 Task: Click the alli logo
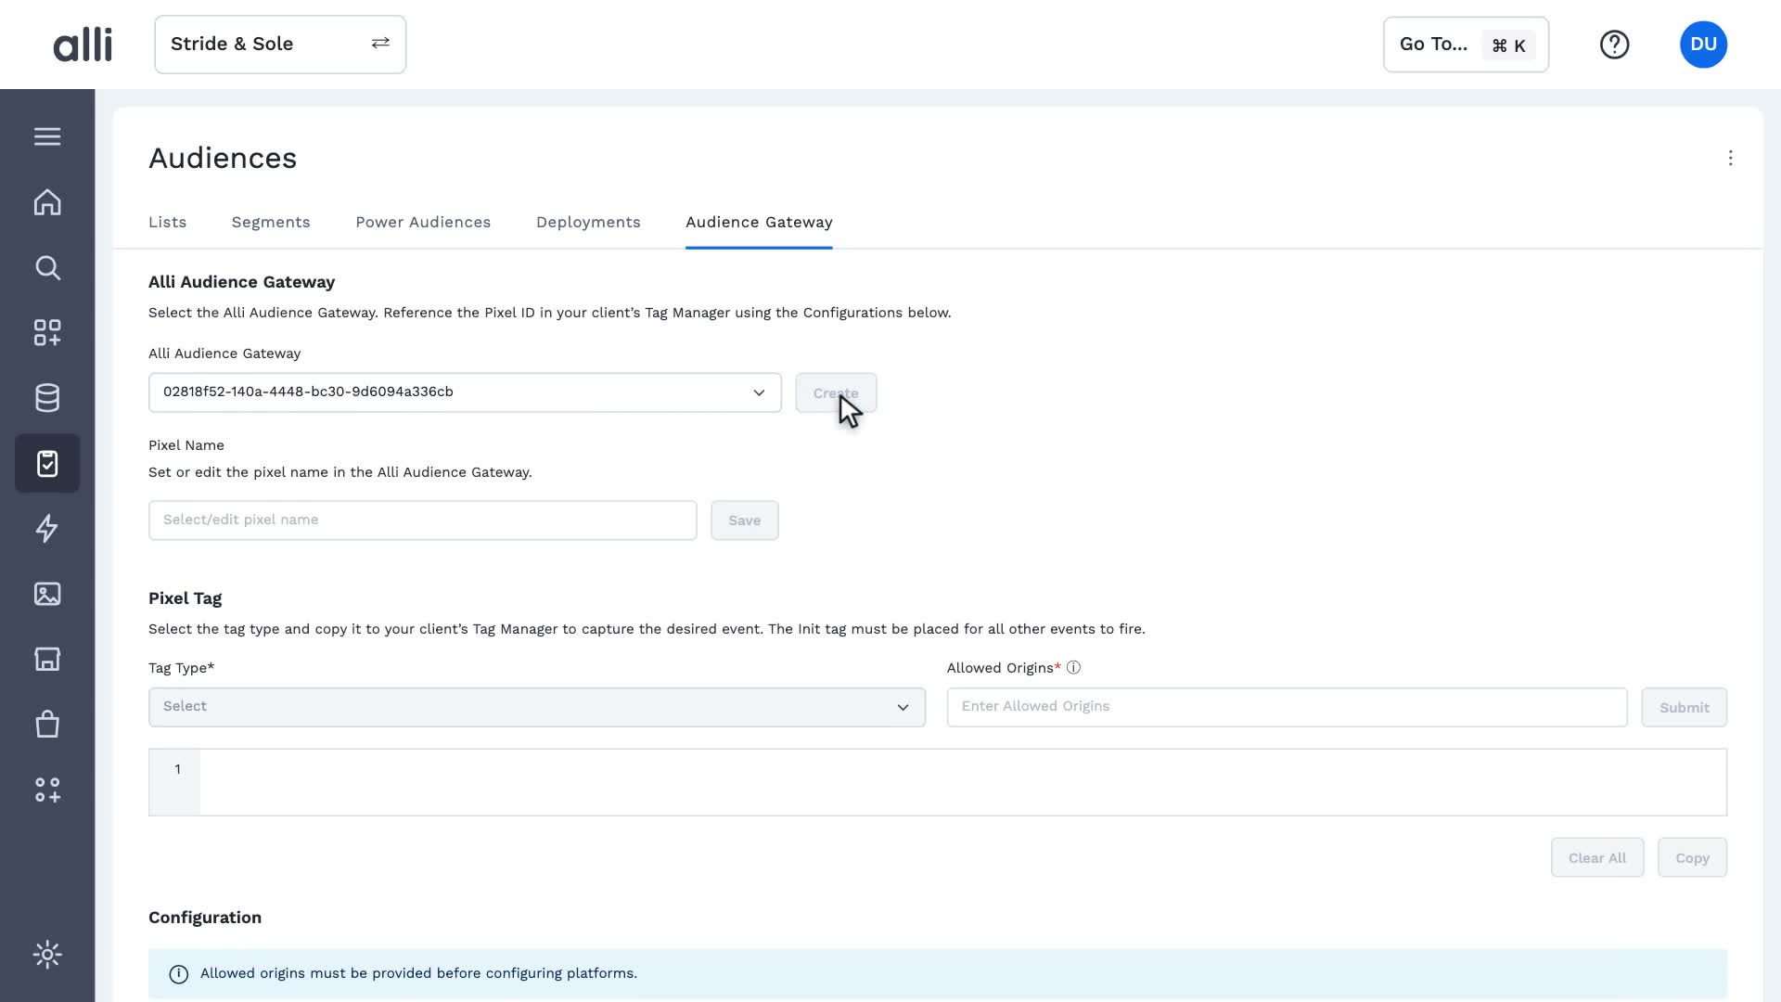(x=83, y=45)
